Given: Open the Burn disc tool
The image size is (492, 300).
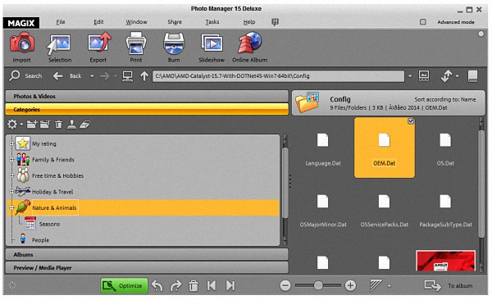Looking at the screenshot, I should pyautogui.click(x=174, y=47).
